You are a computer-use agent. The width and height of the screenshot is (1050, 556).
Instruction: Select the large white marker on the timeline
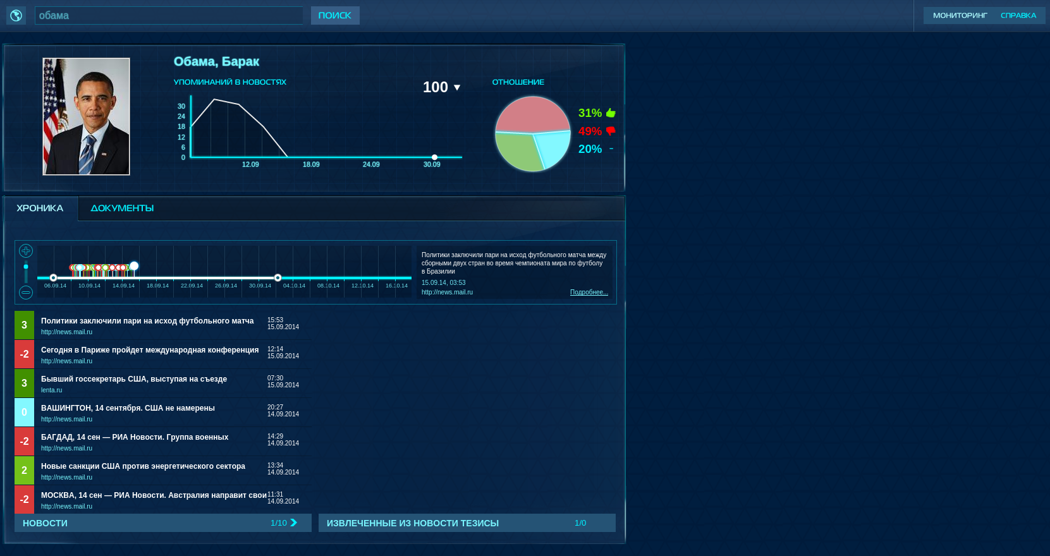click(x=134, y=266)
